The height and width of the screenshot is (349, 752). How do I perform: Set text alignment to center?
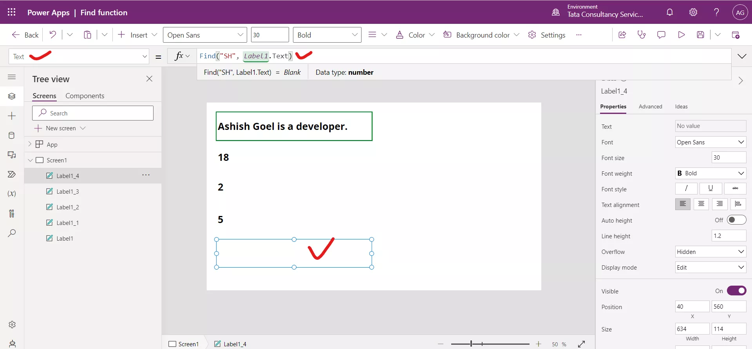coord(701,204)
